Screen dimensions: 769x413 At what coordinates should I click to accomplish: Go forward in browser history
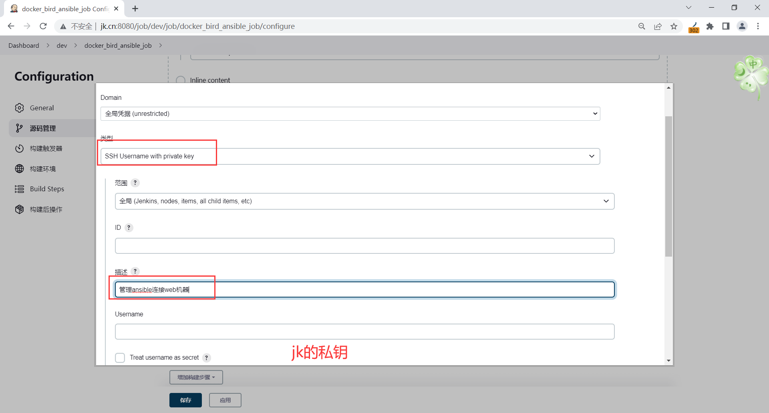pos(27,26)
